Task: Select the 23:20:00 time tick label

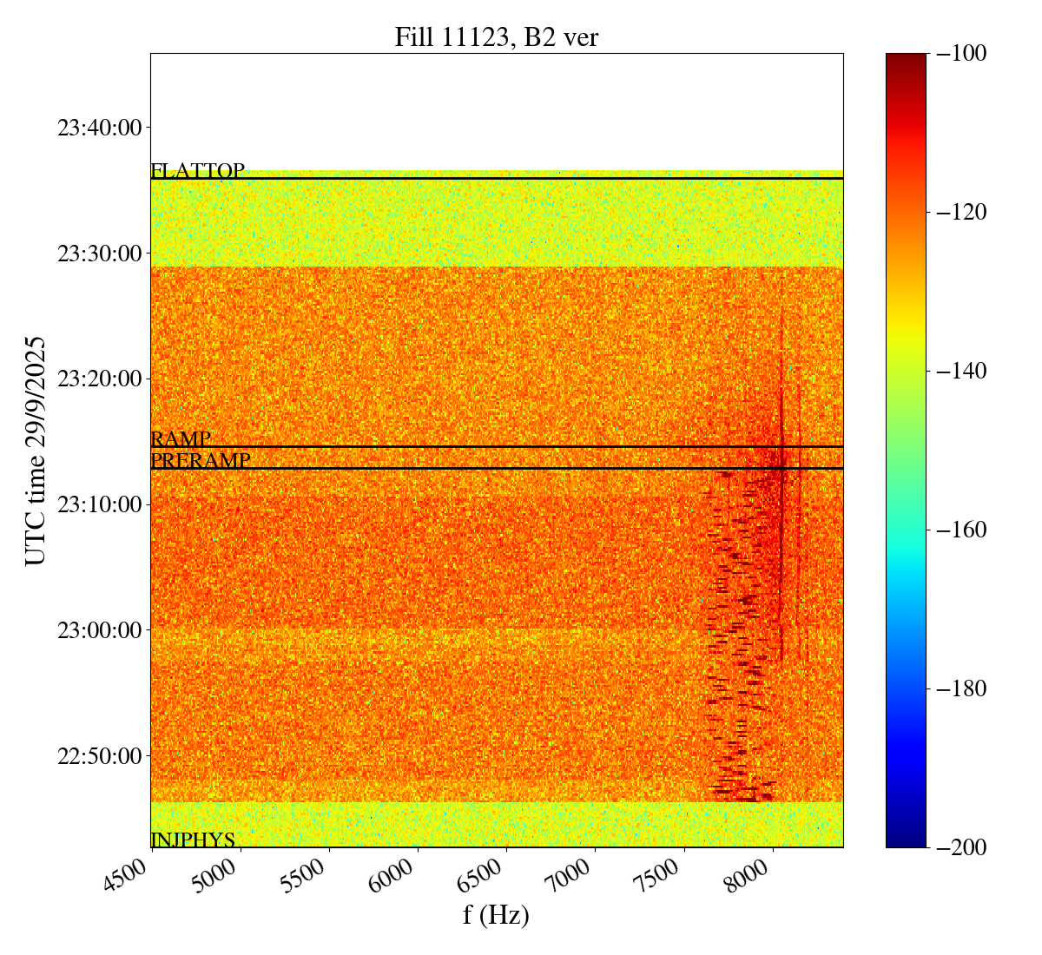Action: pyautogui.click(x=99, y=379)
